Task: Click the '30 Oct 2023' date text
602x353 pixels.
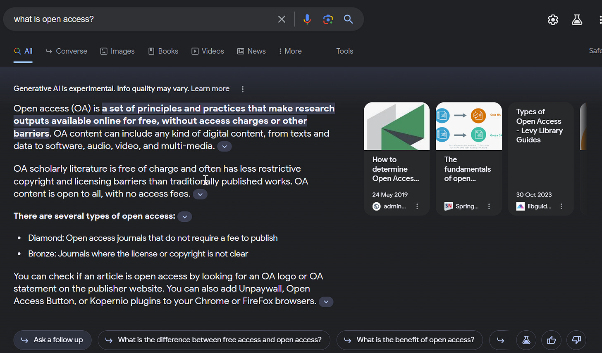Action: coord(534,195)
